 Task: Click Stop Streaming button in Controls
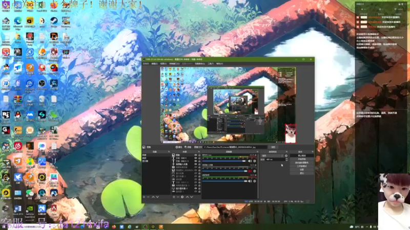tap(302, 156)
